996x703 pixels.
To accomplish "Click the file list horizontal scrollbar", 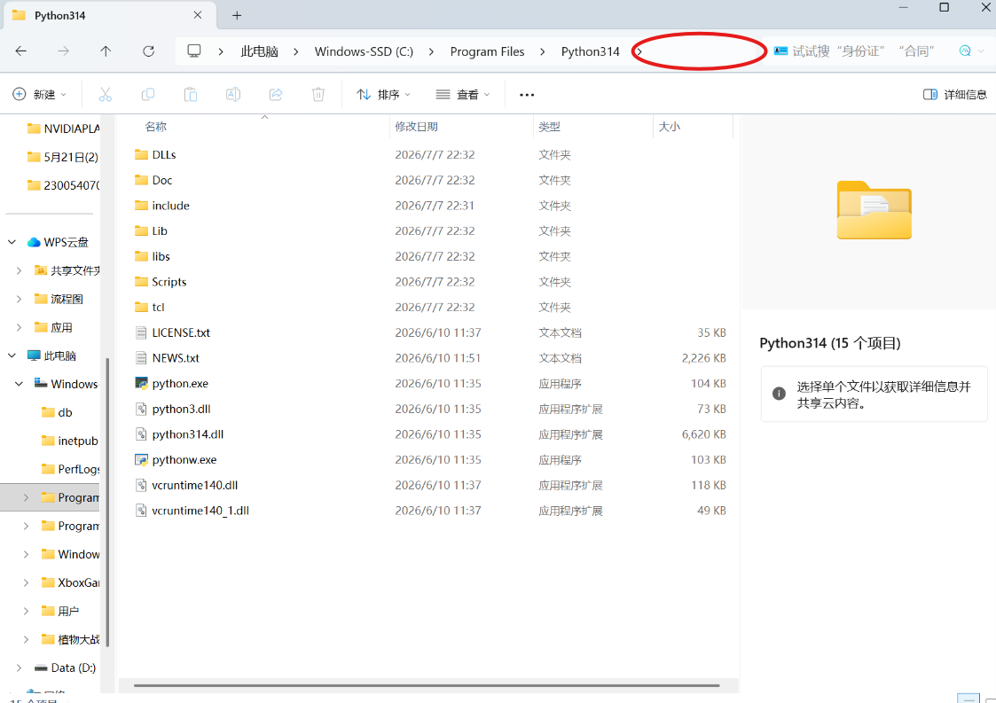I will click(x=427, y=686).
